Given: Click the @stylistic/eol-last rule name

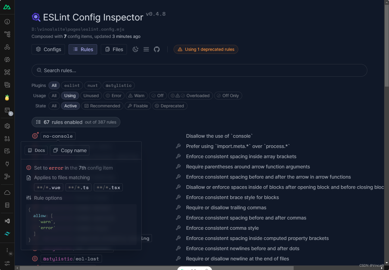Looking at the screenshot, I should pos(71,259).
